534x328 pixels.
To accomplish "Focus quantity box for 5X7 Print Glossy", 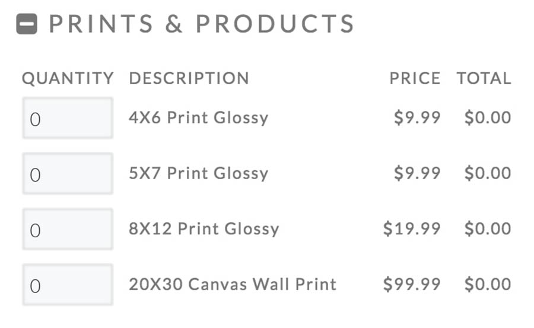I will pyautogui.click(x=68, y=174).
